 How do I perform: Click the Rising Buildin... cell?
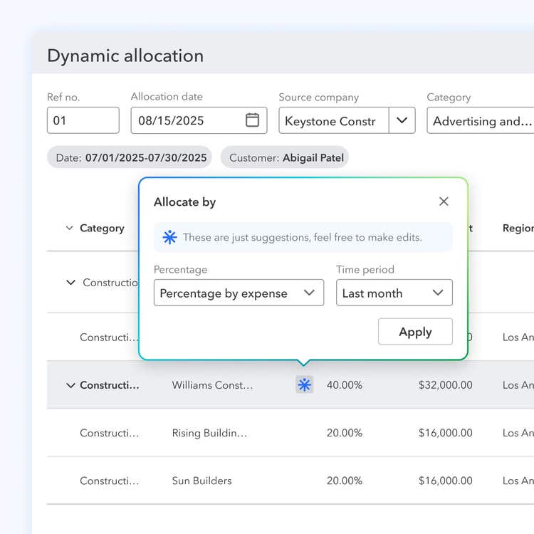point(209,433)
